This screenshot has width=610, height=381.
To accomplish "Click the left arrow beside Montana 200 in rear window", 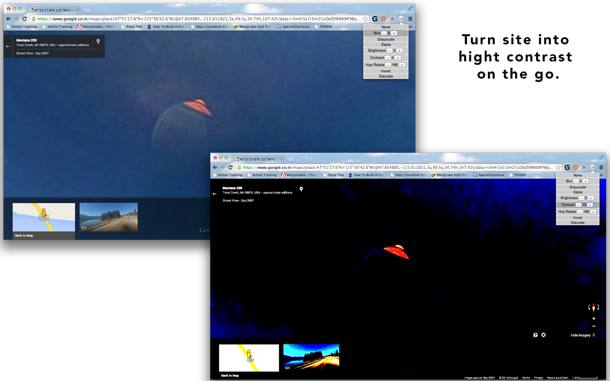I will pyautogui.click(x=8, y=47).
